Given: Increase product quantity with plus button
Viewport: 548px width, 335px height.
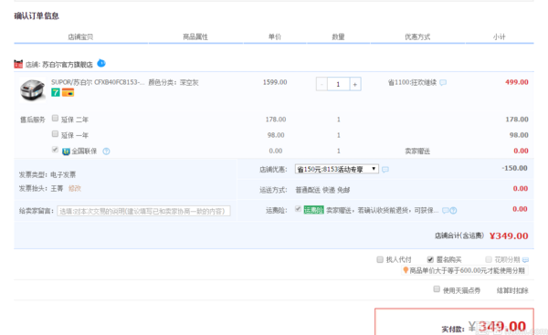Looking at the screenshot, I should coord(355,84).
